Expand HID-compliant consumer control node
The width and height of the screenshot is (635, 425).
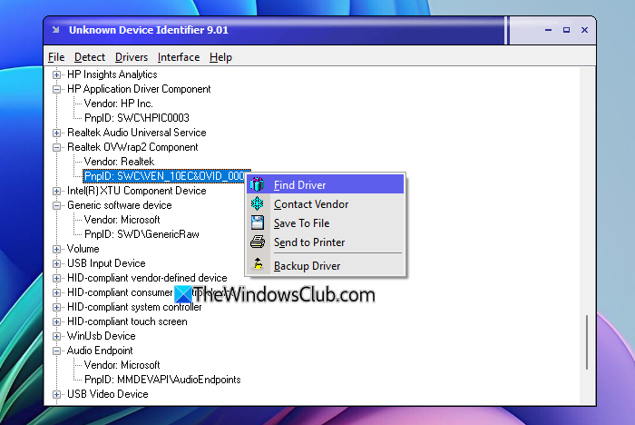[x=56, y=292]
